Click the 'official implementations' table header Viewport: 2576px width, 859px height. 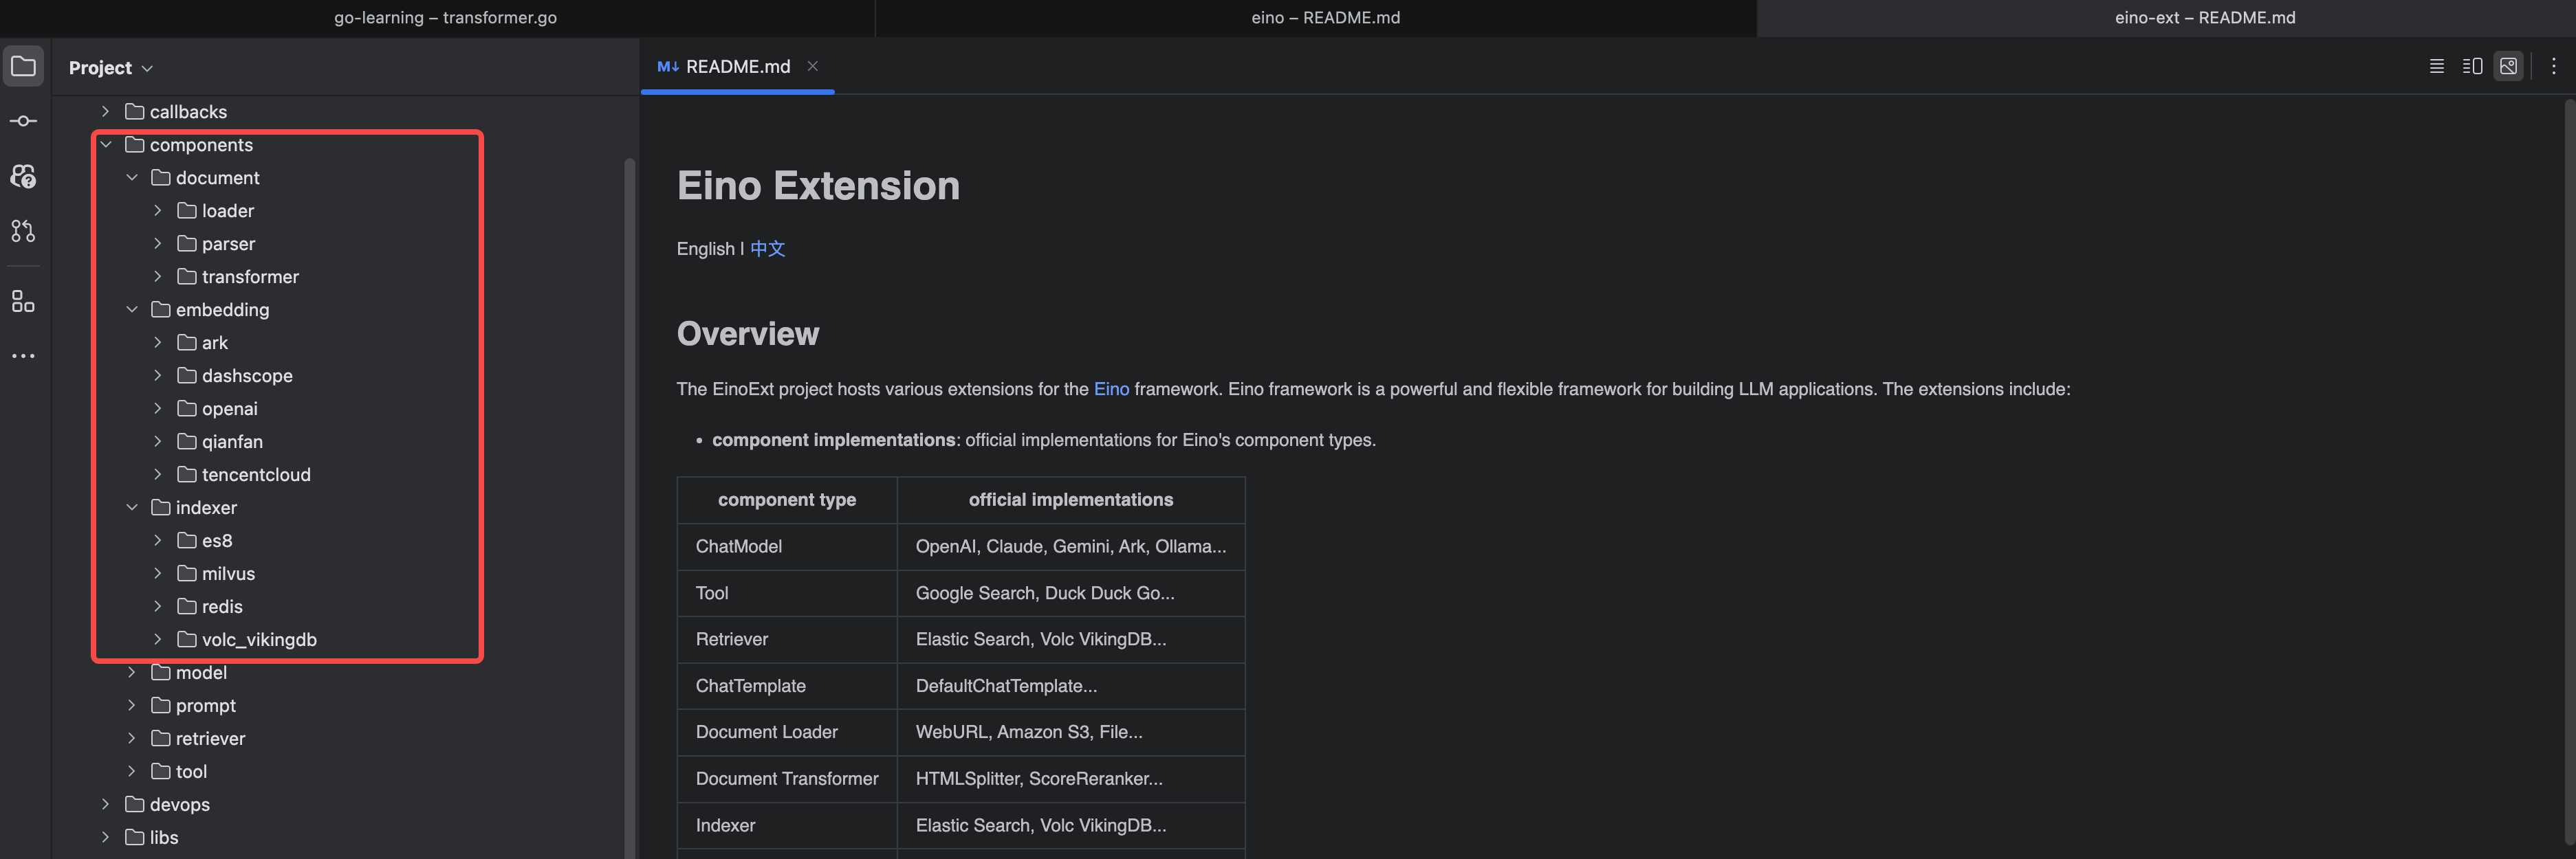(x=1071, y=500)
